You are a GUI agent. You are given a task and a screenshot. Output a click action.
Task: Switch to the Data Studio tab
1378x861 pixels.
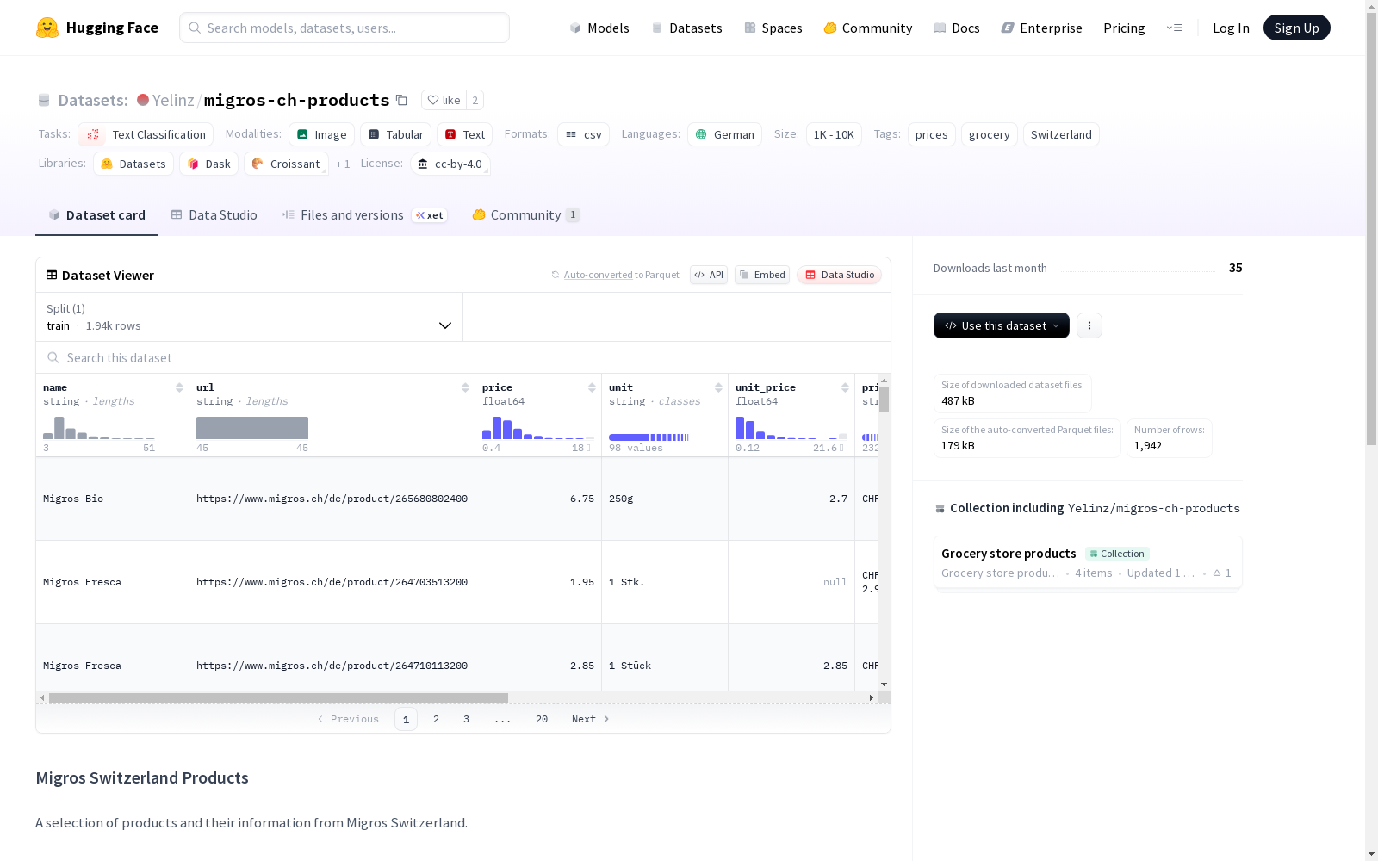tap(214, 215)
